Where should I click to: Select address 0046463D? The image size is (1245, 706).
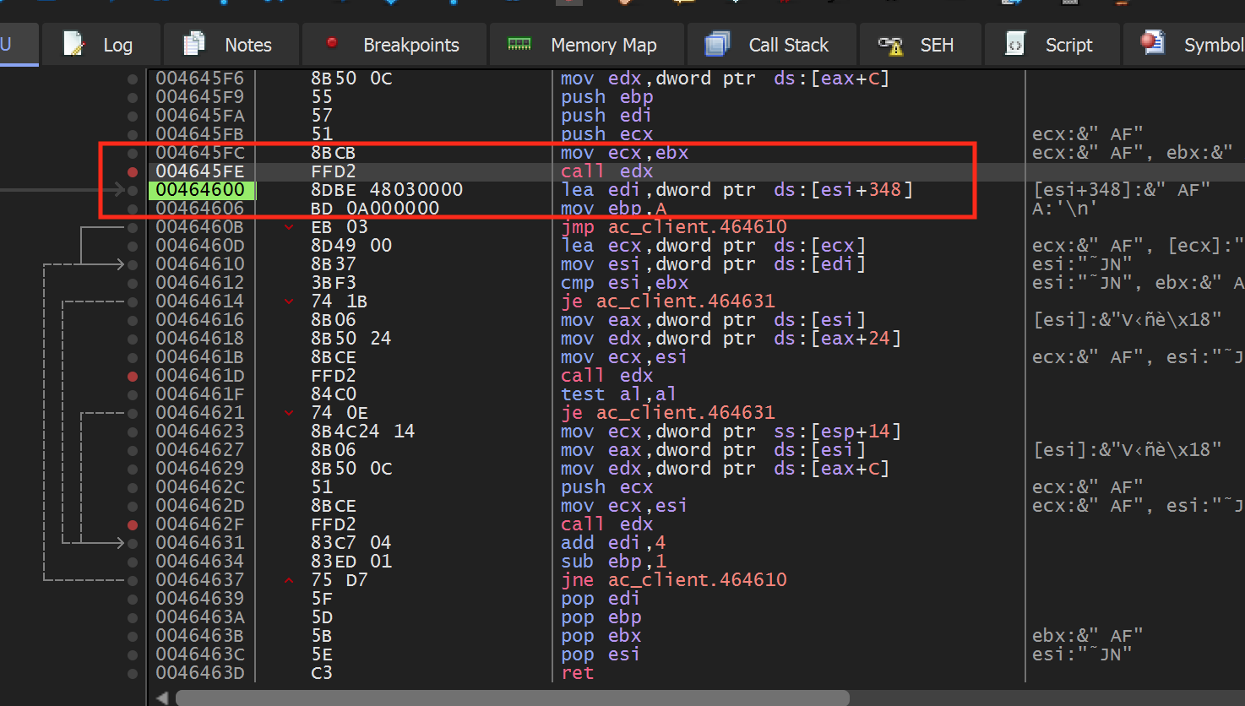coord(200,673)
